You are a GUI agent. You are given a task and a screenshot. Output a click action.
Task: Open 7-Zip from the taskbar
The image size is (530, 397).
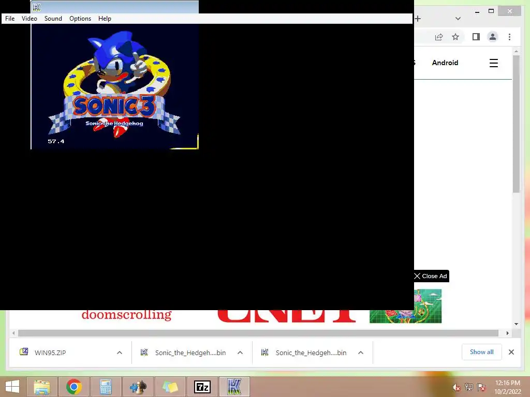[202, 387]
